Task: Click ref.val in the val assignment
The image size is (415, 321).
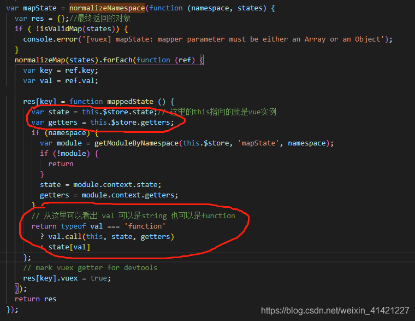Action: pos(80,80)
